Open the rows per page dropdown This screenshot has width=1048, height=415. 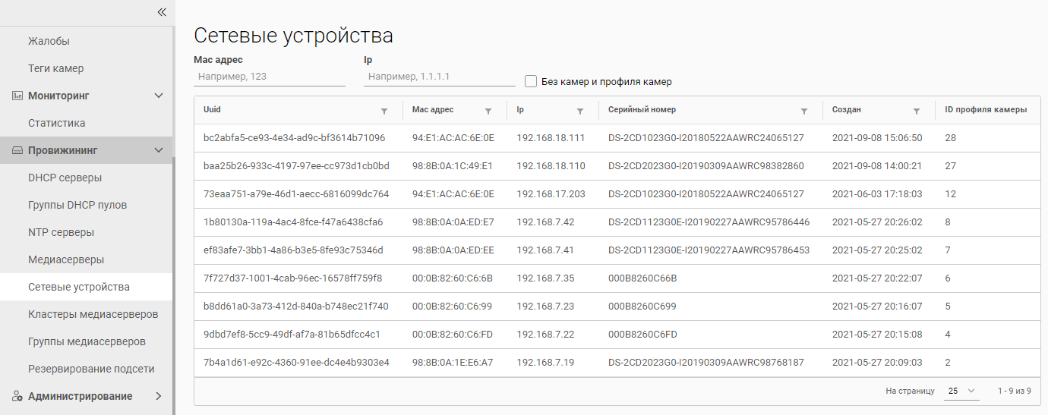(962, 391)
